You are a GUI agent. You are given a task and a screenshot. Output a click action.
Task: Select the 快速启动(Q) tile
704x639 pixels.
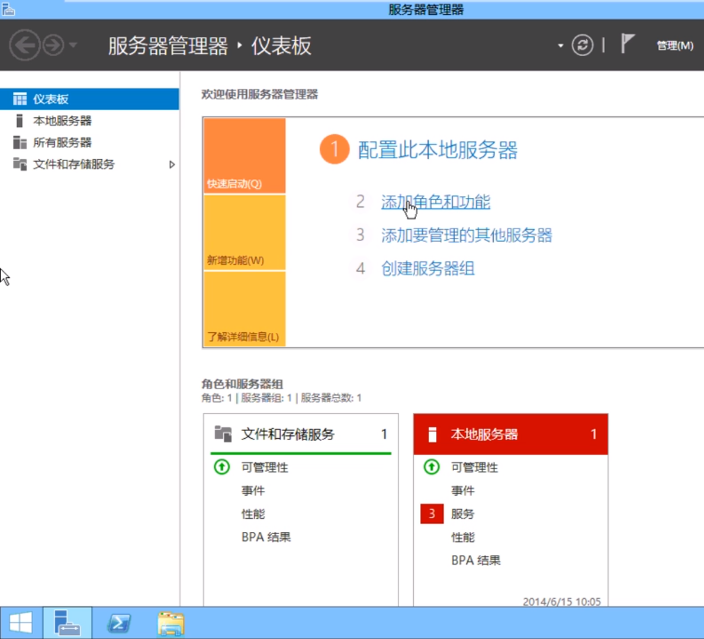[245, 155]
